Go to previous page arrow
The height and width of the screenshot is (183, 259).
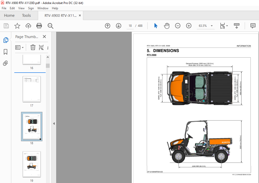(108, 26)
